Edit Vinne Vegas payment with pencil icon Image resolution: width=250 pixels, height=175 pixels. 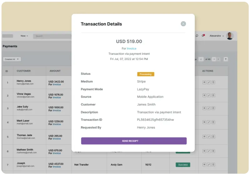[209, 95]
